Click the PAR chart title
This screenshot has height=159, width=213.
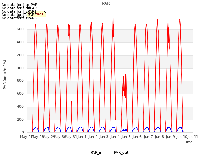106,3
